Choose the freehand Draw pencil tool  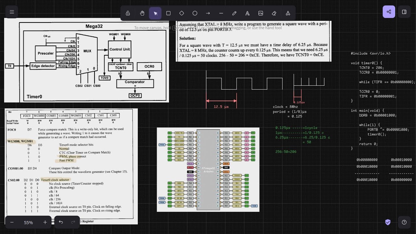tap(234, 13)
